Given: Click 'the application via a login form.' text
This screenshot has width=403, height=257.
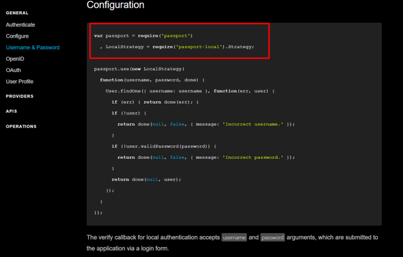Looking at the screenshot, I should (x=128, y=248).
